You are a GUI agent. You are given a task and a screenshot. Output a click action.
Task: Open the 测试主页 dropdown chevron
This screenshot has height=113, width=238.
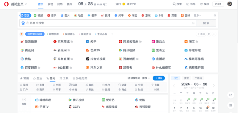pos(26,4)
